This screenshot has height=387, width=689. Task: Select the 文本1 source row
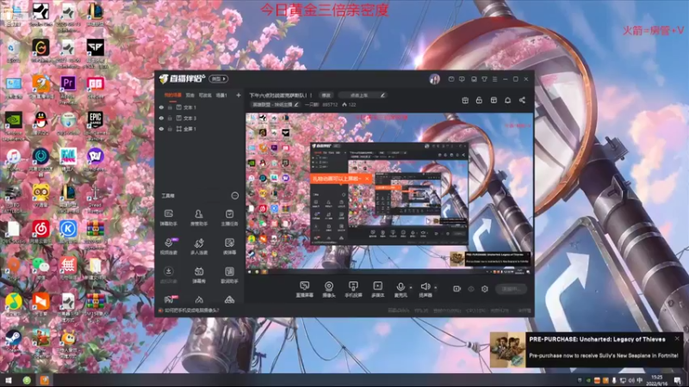click(x=200, y=107)
